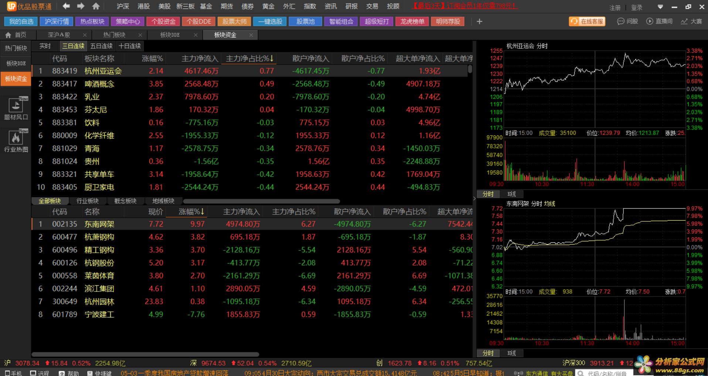Screen dimensions: 708x376
Task: Open 帮助 help in status bar
Action: point(69,373)
